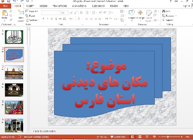Click the language indicator English (United States)

[36, 137]
